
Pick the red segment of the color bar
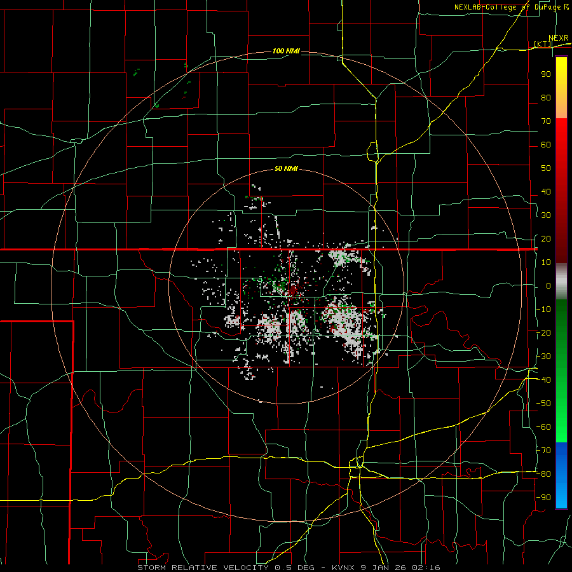point(561,191)
